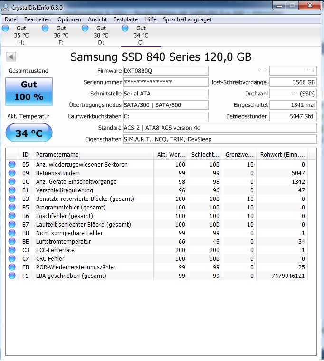Click raw value 7479946121

(288, 275)
